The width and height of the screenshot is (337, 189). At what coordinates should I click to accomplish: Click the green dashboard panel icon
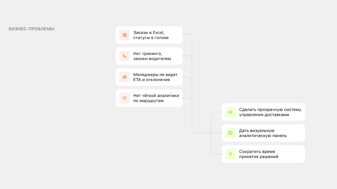click(x=230, y=133)
